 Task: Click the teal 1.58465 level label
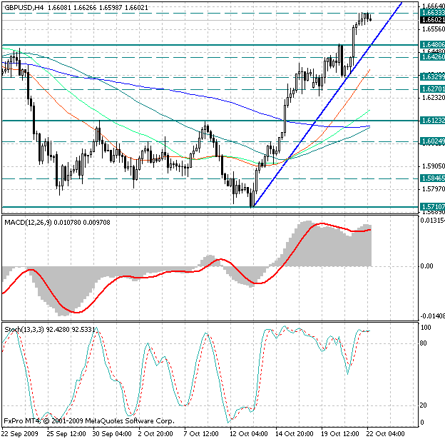(x=432, y=178)
